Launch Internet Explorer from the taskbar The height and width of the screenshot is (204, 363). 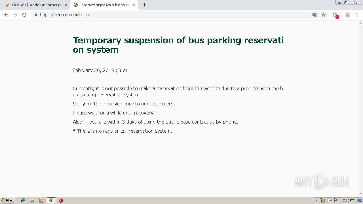23,200
